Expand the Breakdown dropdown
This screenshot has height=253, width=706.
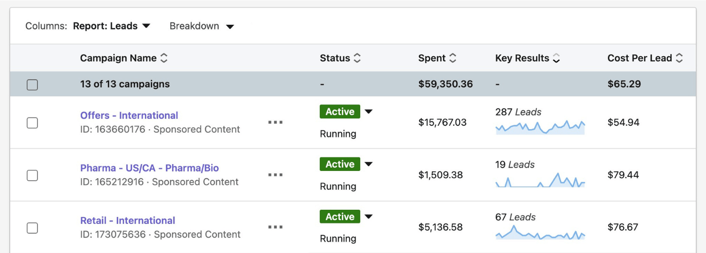pyautogui.click(x=201, y=26)
